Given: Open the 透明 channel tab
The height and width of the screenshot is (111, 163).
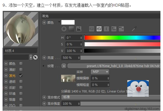Looking at the screenshot, I should 12,82.
